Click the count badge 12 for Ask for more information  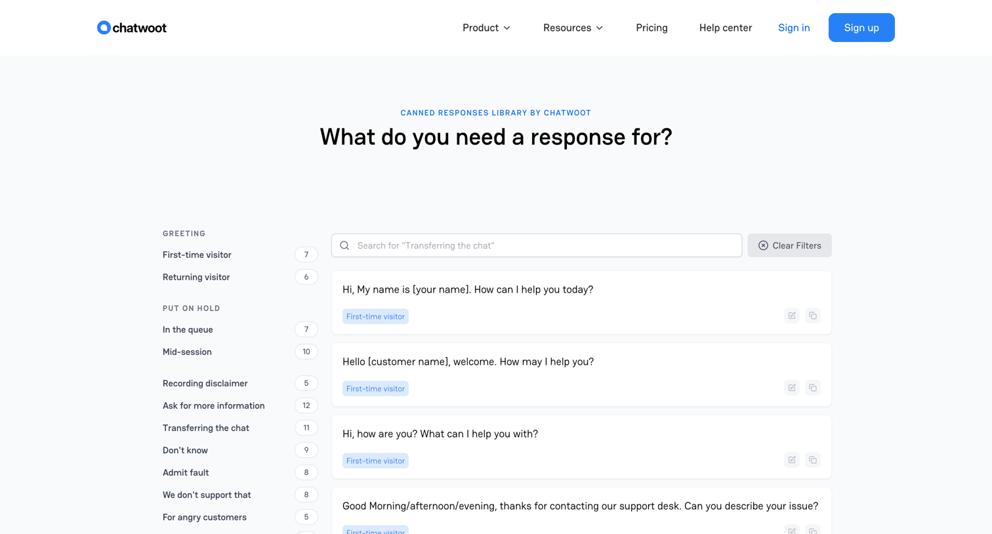coord(306,405)
